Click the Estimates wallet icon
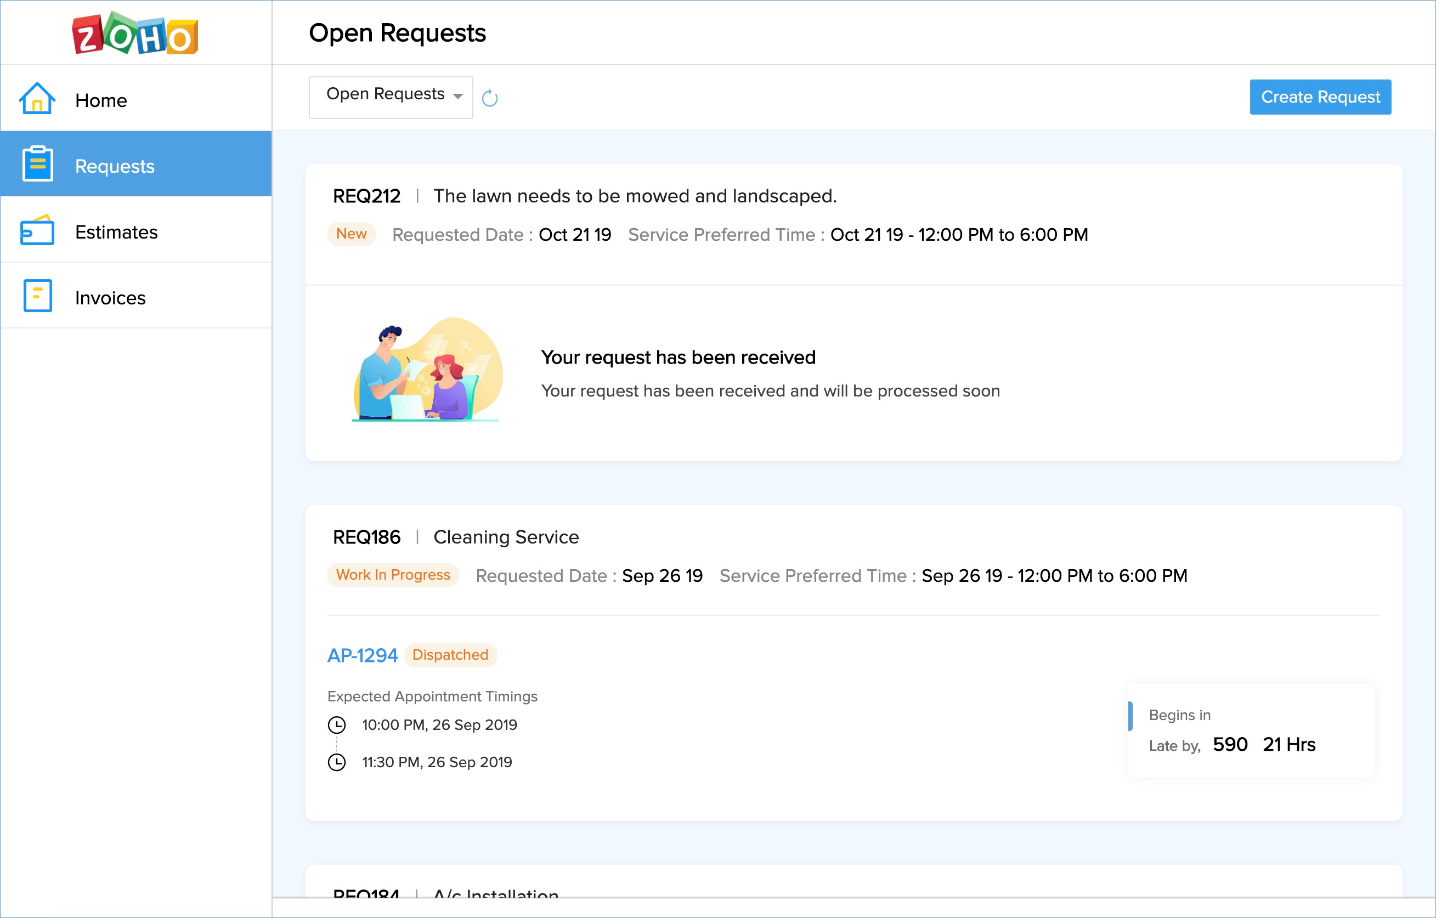This screenshot has width=1436, height=918. (37, 231)
